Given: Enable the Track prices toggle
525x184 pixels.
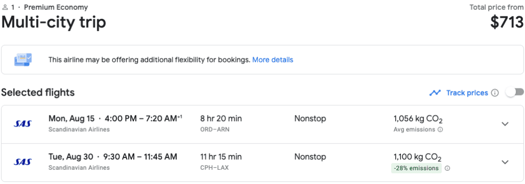Looking at the screenshot, I should 515,93.
